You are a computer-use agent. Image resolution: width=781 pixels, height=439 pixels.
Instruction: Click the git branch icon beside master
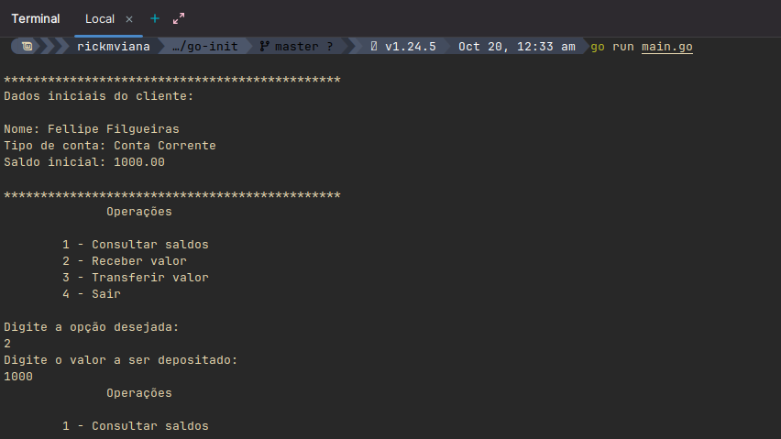pos(264,46)
